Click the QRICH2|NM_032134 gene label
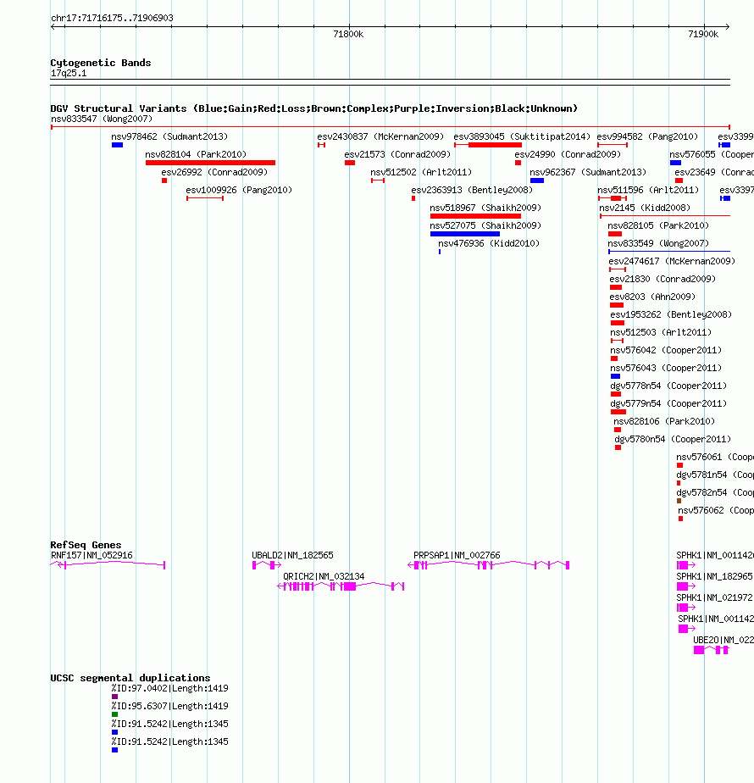The height and width of the screenshot is (783, 754). pyautogui.click(x=324, y=577)
